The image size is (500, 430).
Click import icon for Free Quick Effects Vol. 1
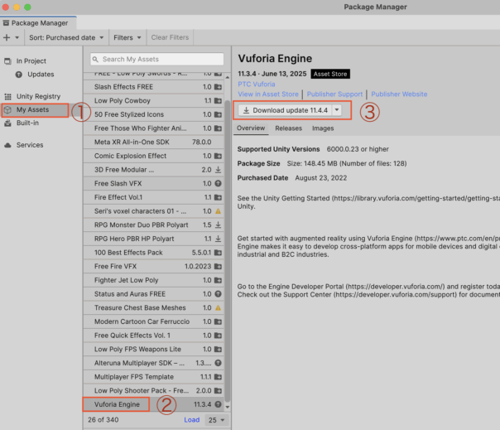click(x=218, y=336)
